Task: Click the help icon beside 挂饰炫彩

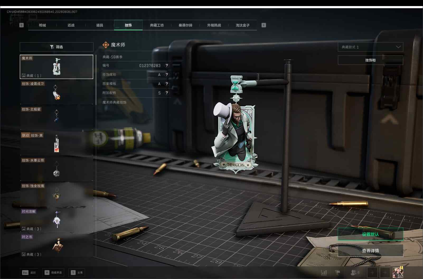Action: (167, 75)
